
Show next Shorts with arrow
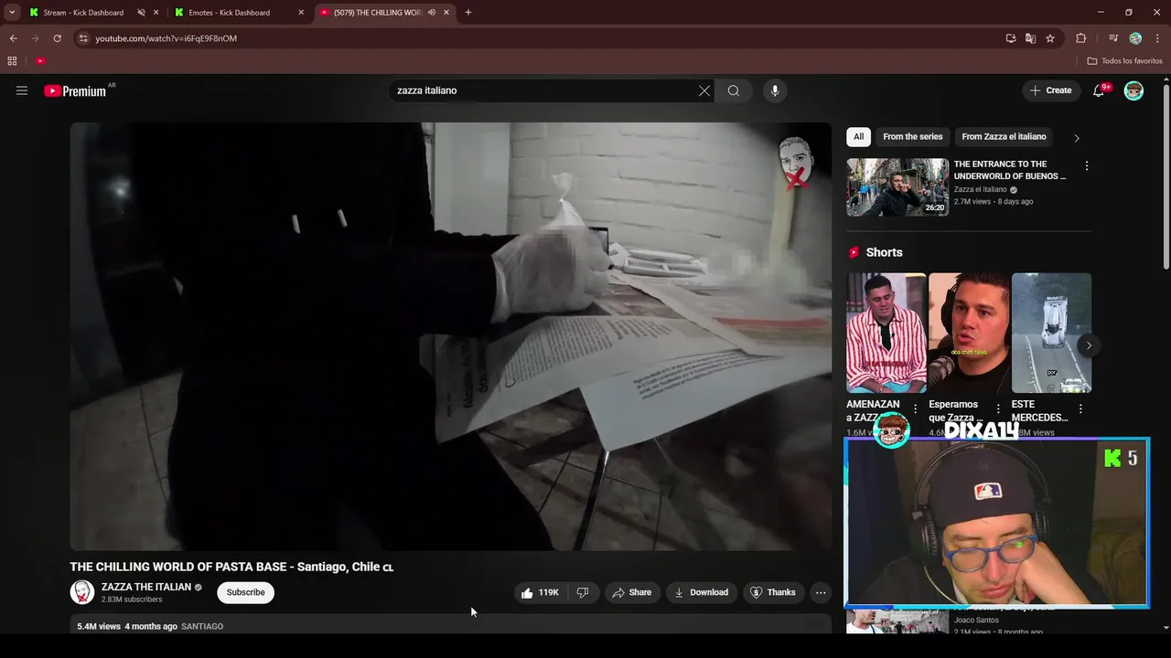pos(1088,345)
